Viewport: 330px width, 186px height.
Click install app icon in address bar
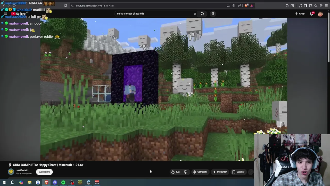[x=228, y=6]
